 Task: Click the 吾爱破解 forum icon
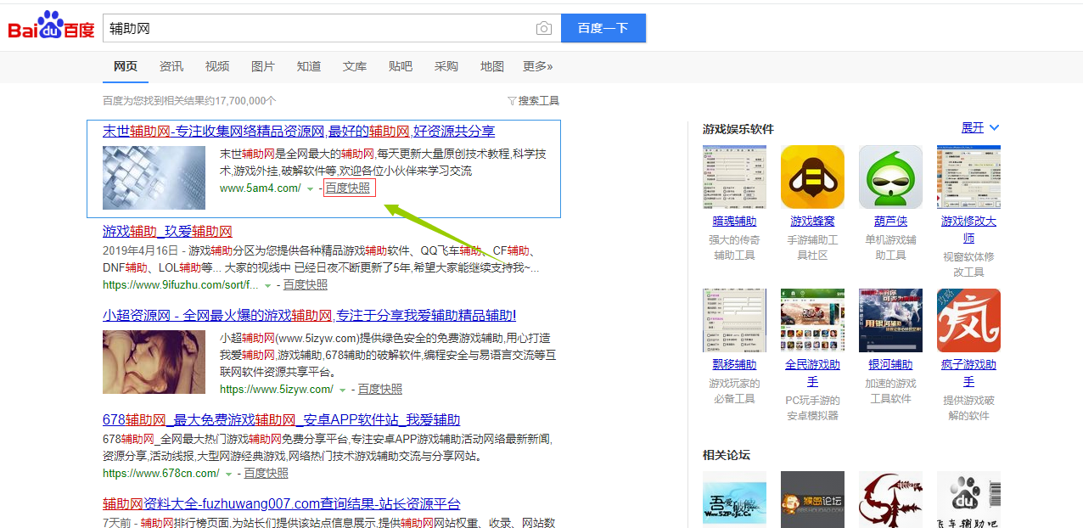tap(734, 499)
